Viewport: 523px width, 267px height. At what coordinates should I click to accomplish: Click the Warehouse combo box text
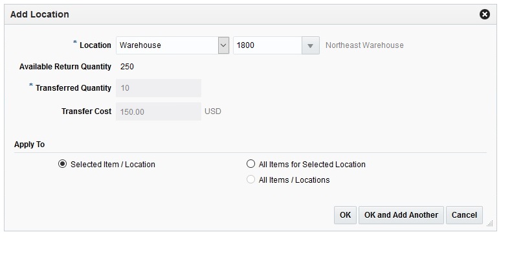(166, 45)
